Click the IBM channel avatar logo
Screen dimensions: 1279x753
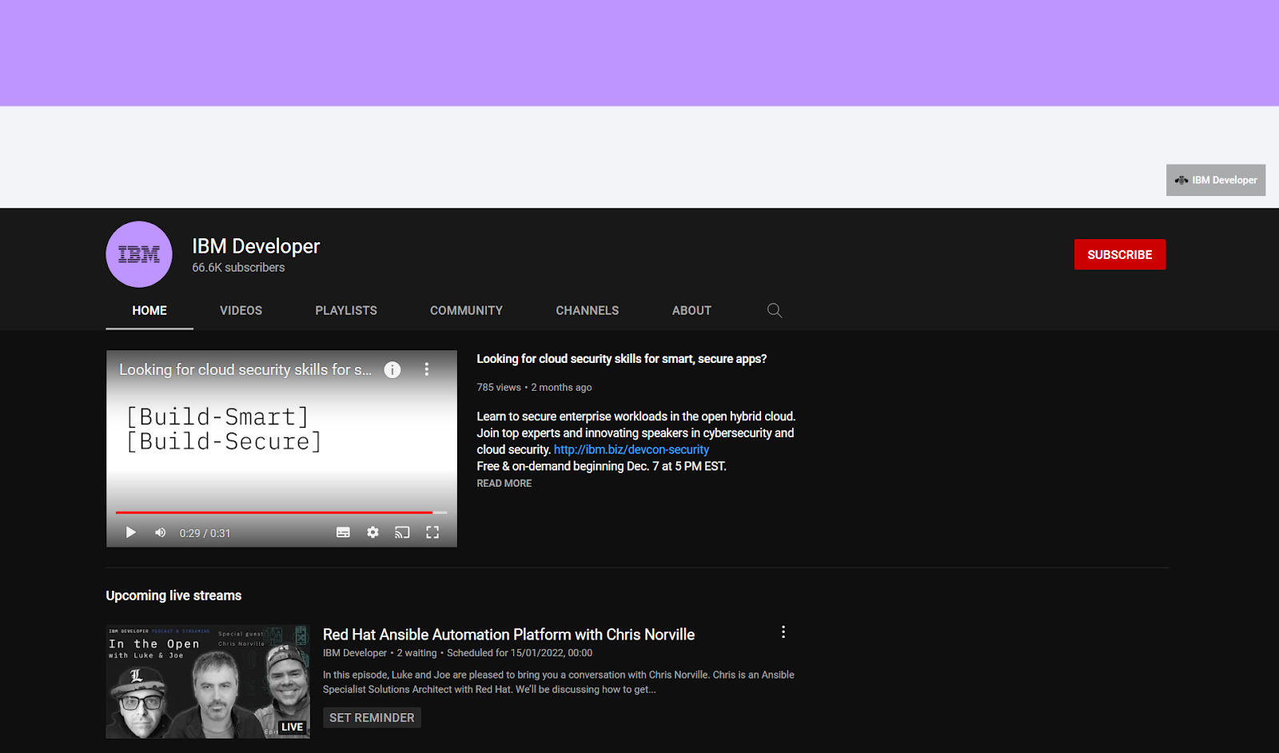139,254
